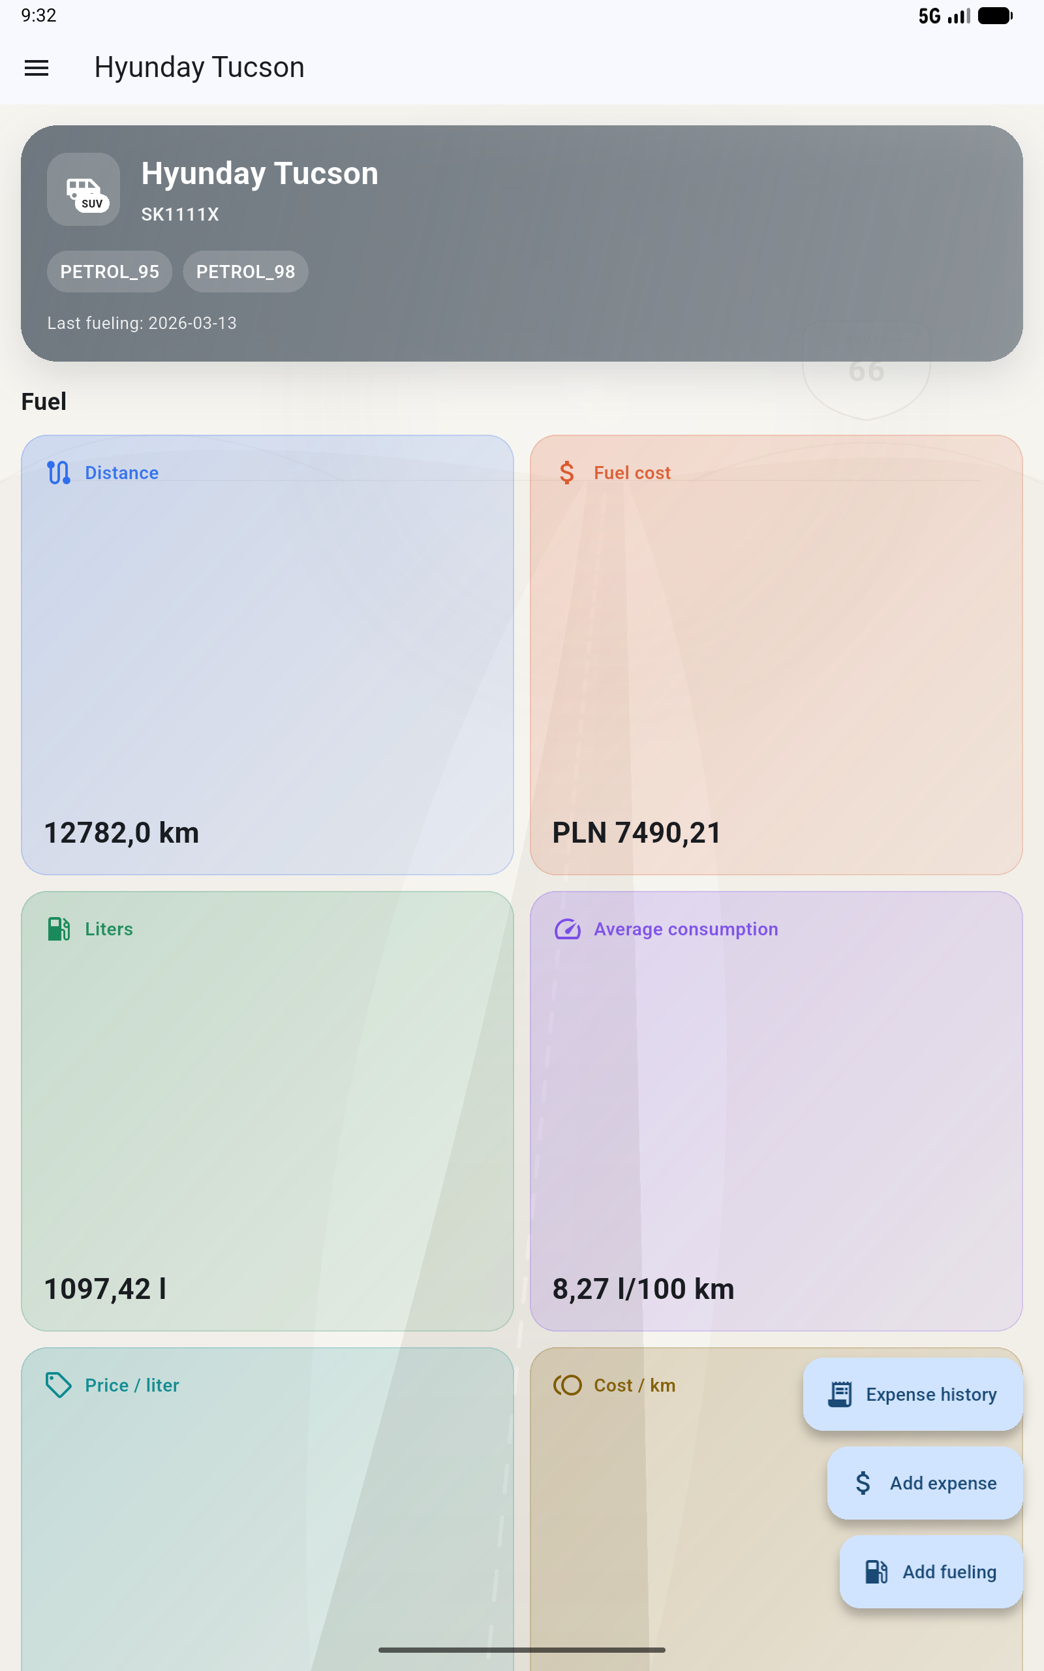Open the Distance statistics card

point(268,655)
